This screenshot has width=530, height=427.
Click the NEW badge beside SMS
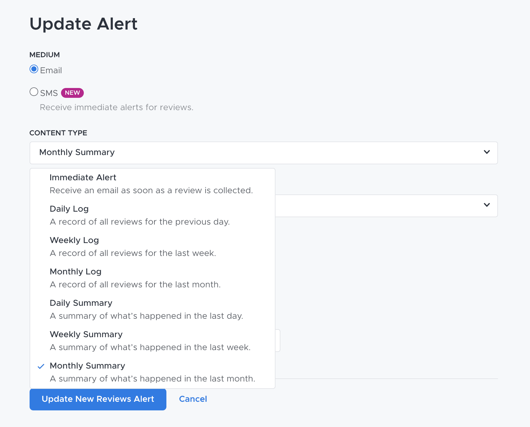tap(72, 93)
